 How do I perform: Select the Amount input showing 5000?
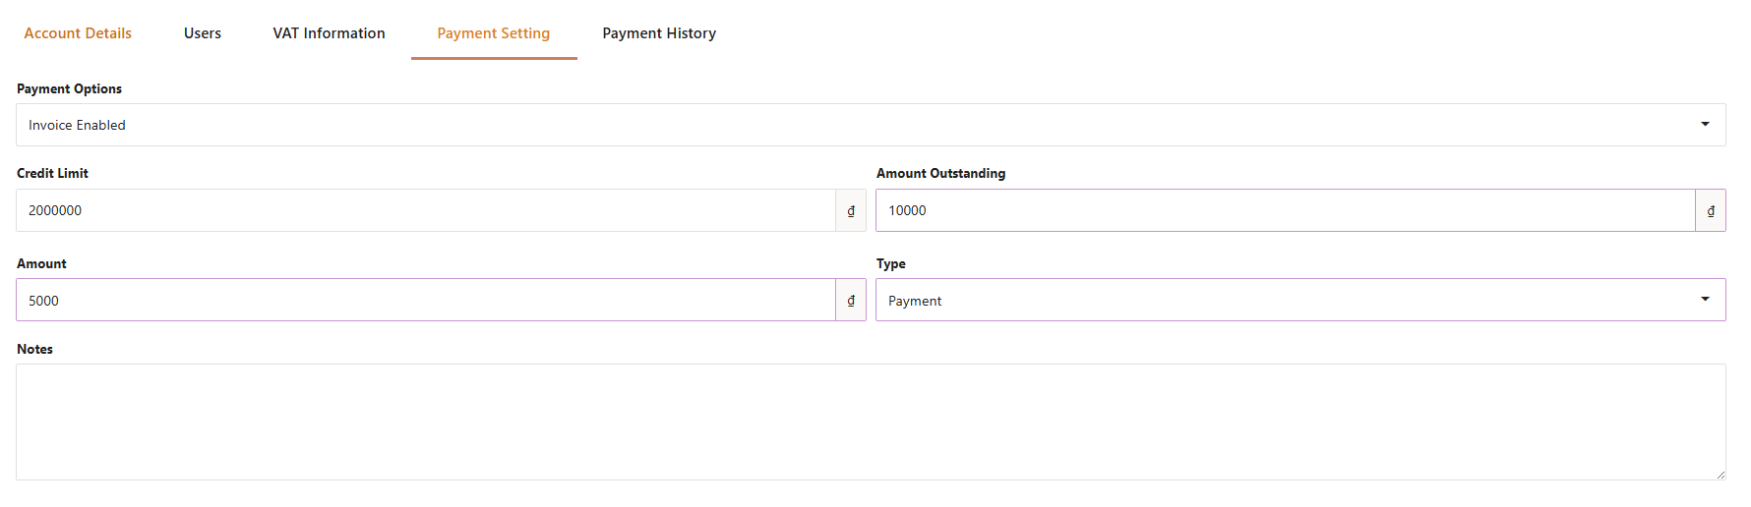point(426,301)
